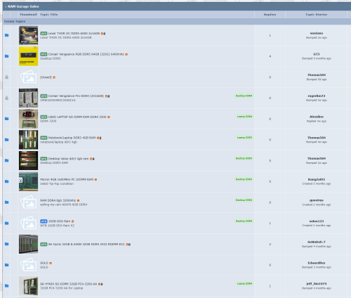The image size is (351, 298).
Task: Collapse the RAM Garage Sales section arrow
Action: pos(6,7)
